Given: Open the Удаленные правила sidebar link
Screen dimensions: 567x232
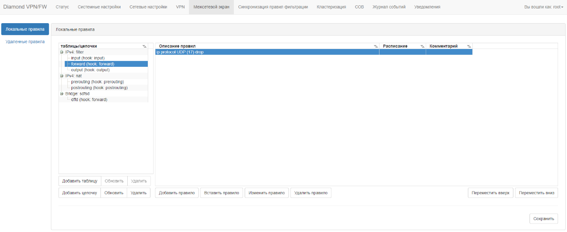Looking at the screenshot, I should tap(25, 42).
